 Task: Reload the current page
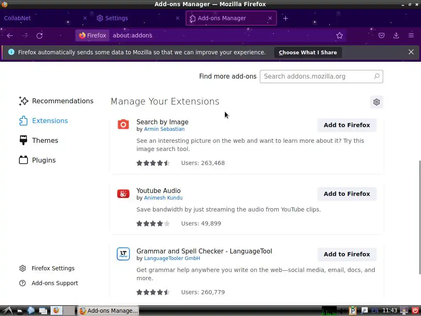coord(39,35)
